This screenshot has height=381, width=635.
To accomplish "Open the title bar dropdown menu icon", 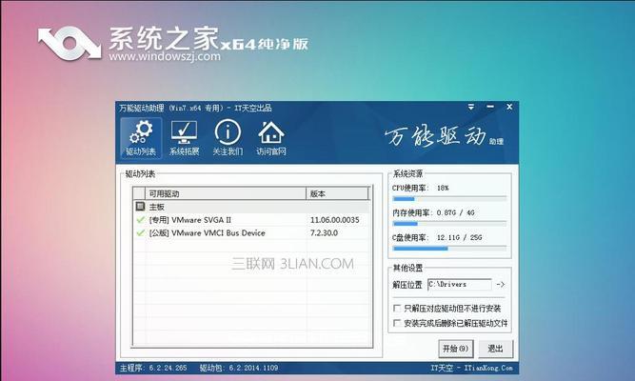I will tap(471, 107).
